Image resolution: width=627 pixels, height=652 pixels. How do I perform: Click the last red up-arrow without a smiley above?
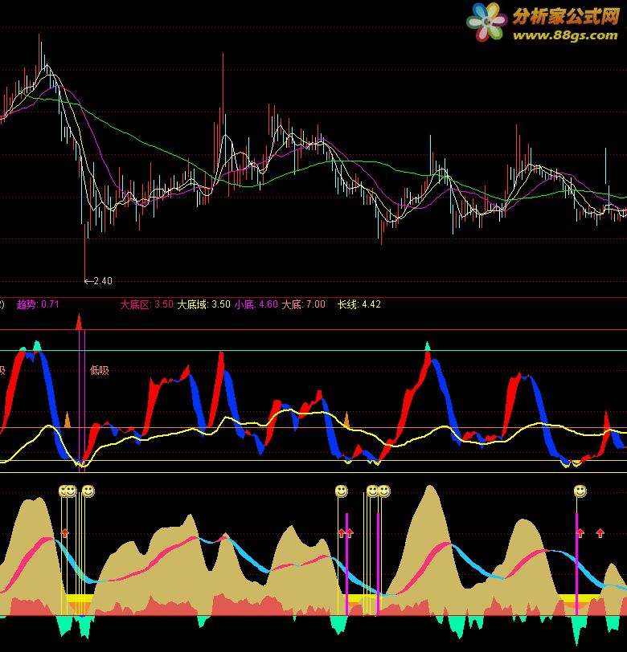(600, 532)
